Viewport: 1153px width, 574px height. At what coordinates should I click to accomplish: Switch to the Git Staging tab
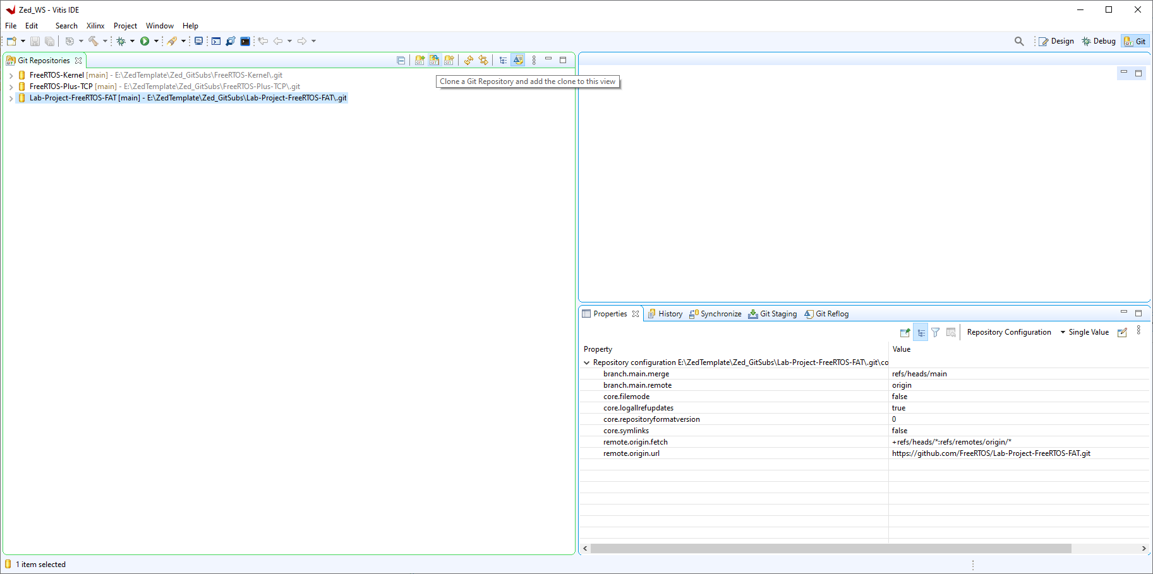[x=773, y=314]
